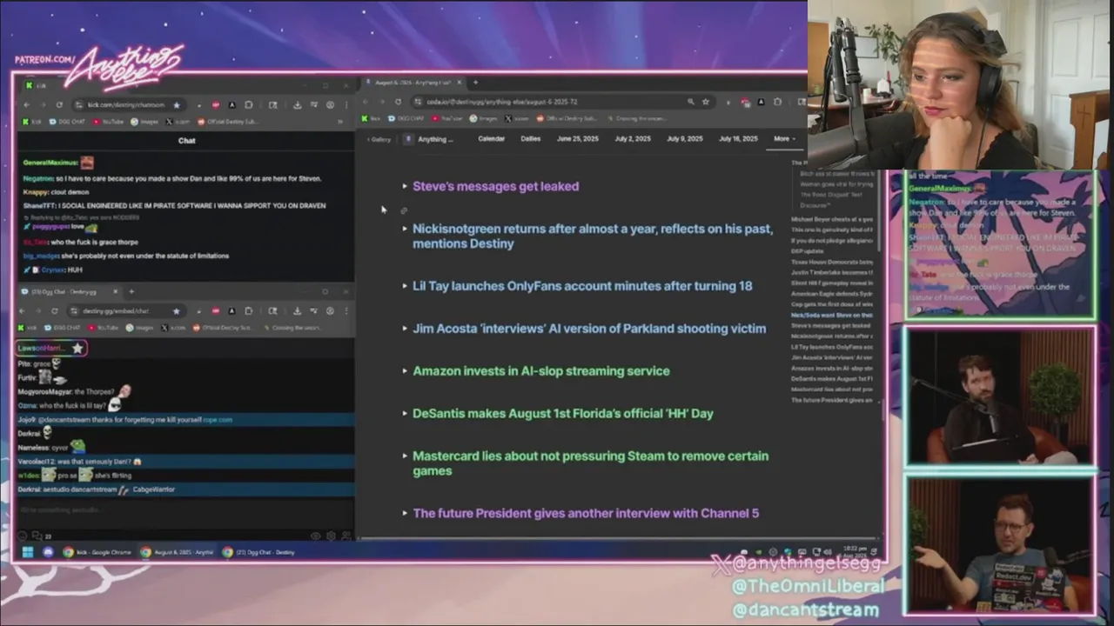Reload the destiny.gg chat browser window
1114x626 pixels.
point(55,310)
